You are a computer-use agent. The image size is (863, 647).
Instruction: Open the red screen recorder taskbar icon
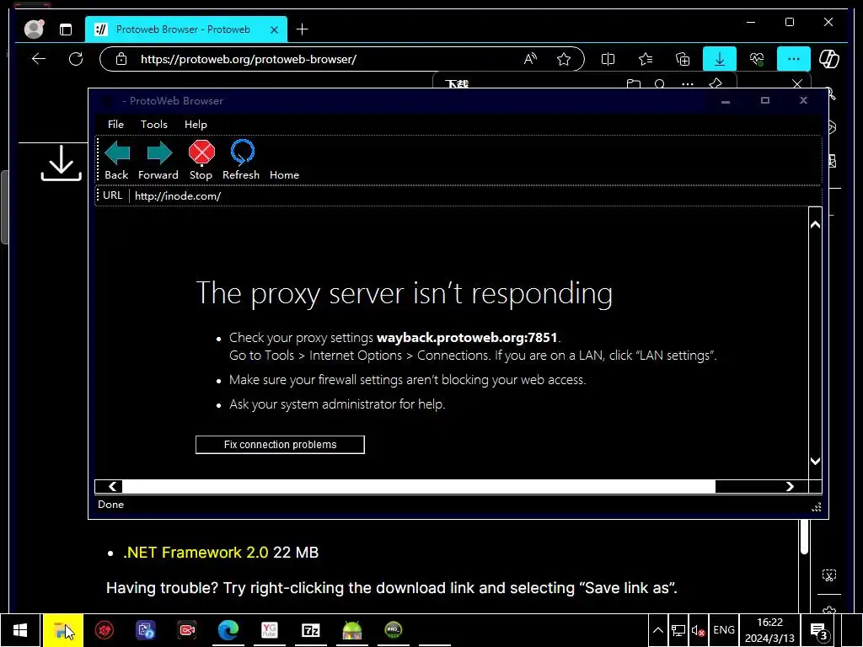(x=187, y=630)
